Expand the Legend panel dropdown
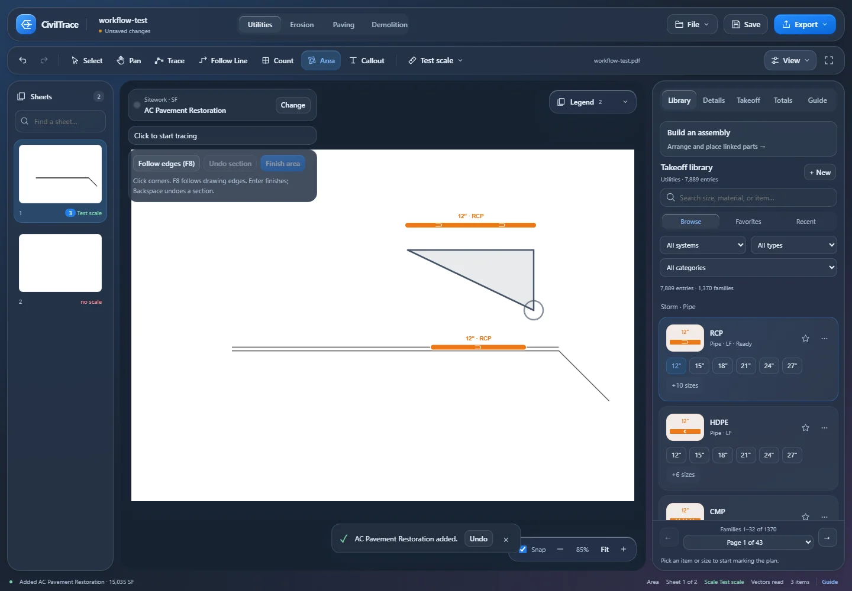 coord(592,102)
